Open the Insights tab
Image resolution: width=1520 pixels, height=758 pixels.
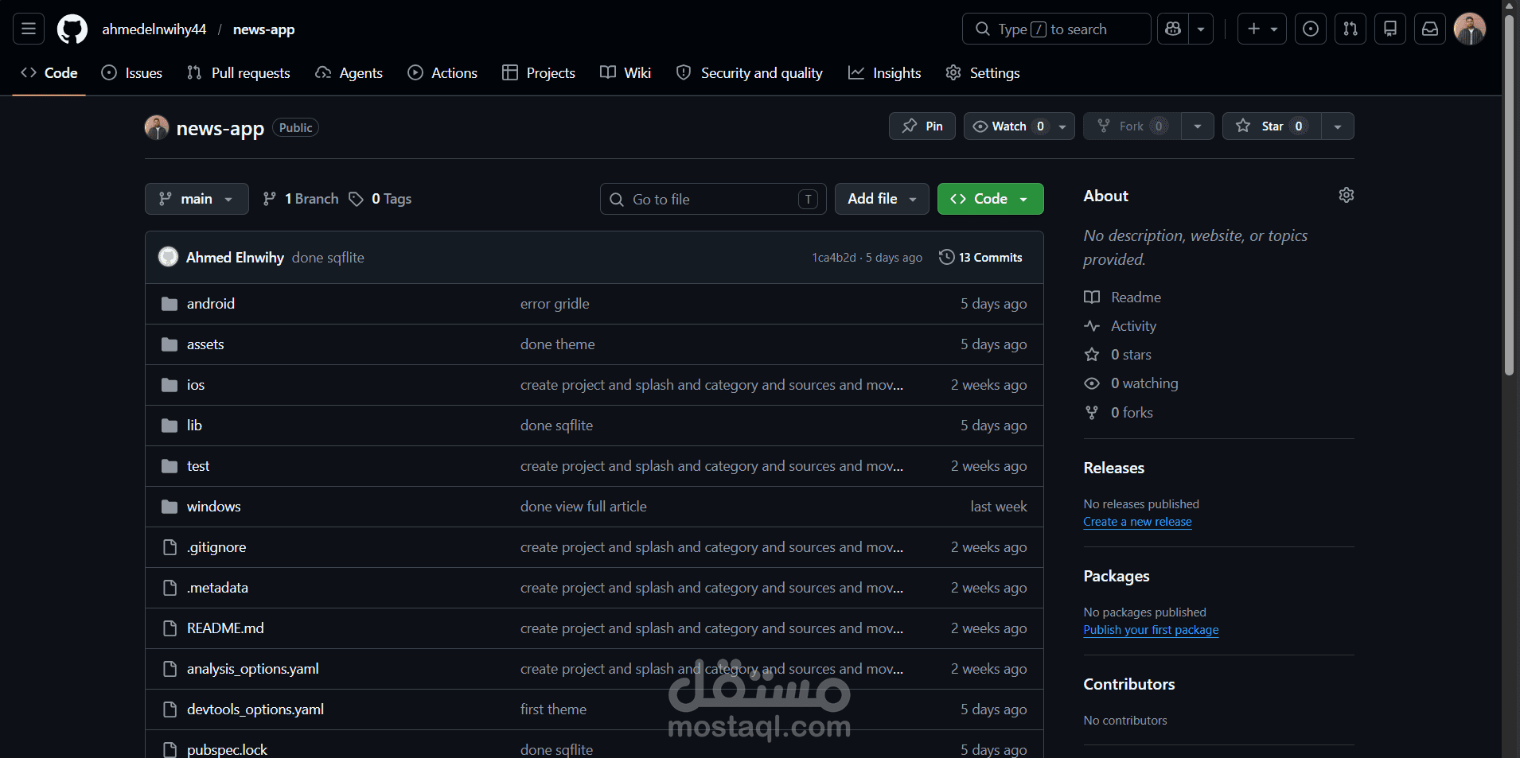(885, 73)
